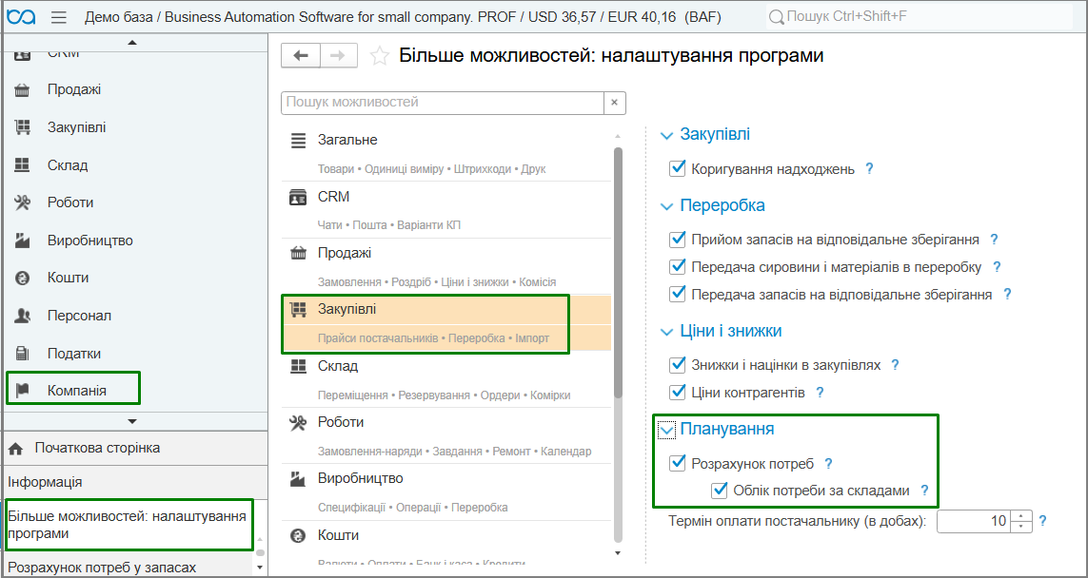Open the Продажі section in sidebar
This screenshot has width=1088, height=578.
click(74, 90)
